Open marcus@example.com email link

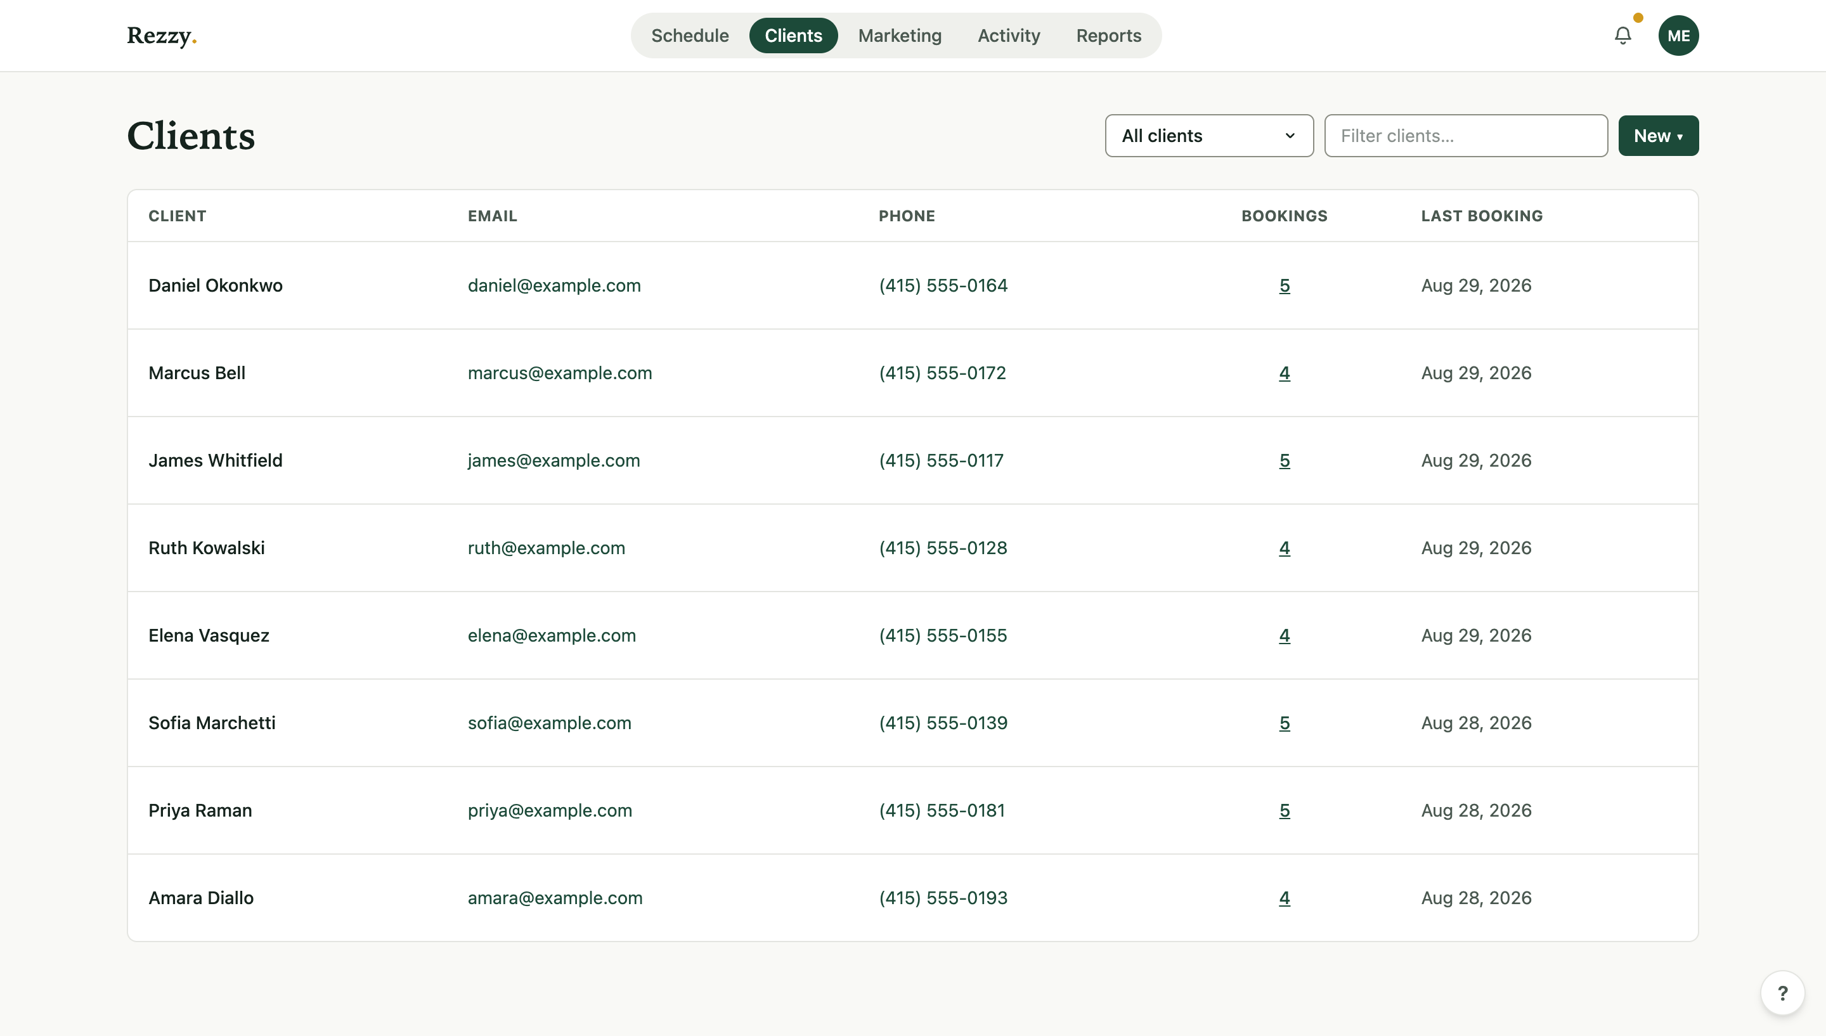click(x=560, y=373)
